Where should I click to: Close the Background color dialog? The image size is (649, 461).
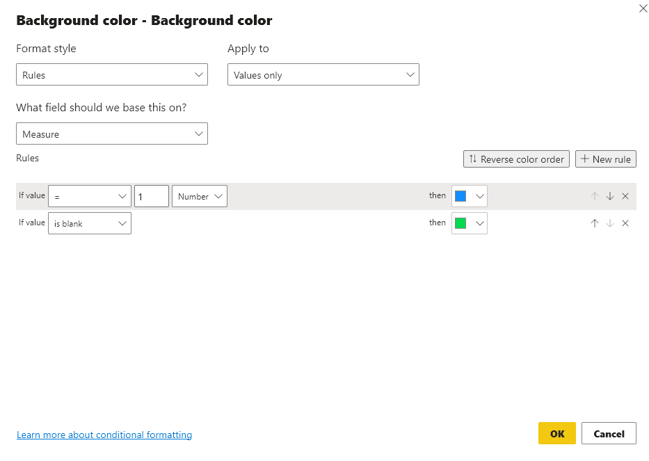point(643,8)
